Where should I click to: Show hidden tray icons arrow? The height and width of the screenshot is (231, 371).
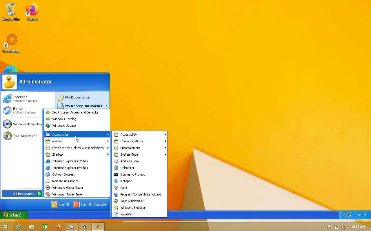coord(323,227)
